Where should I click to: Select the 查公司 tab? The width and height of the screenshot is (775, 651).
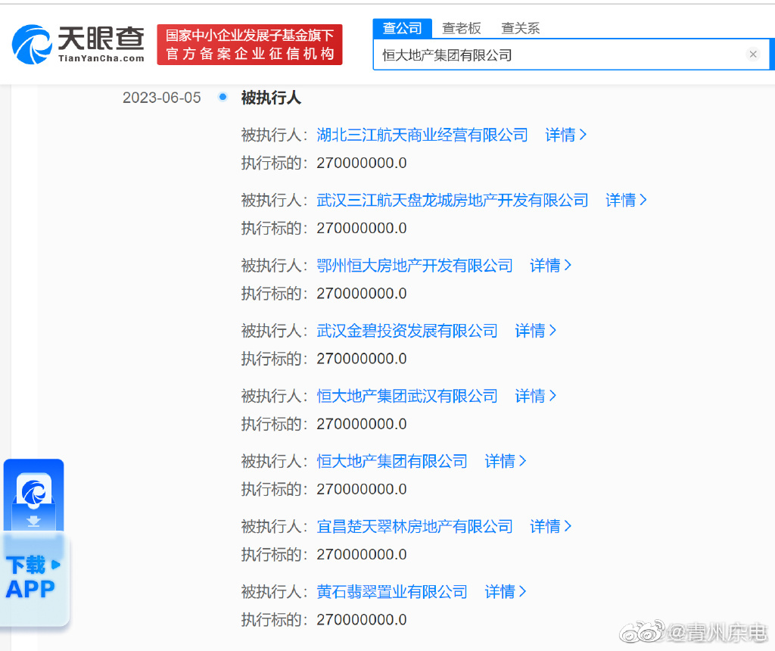pyautogui.click(x=403, y=28)
